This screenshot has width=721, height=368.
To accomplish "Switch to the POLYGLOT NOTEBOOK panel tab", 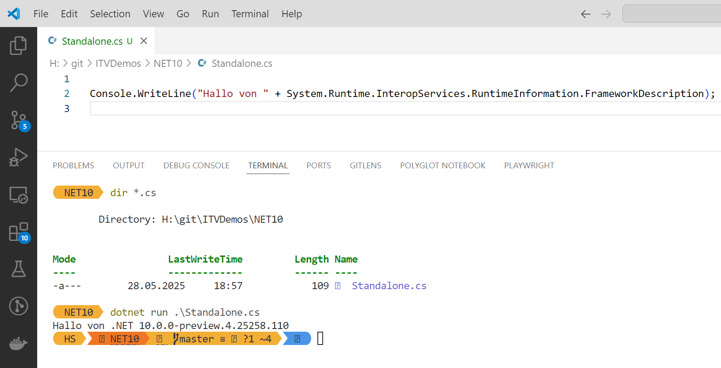I will (443, 165).
